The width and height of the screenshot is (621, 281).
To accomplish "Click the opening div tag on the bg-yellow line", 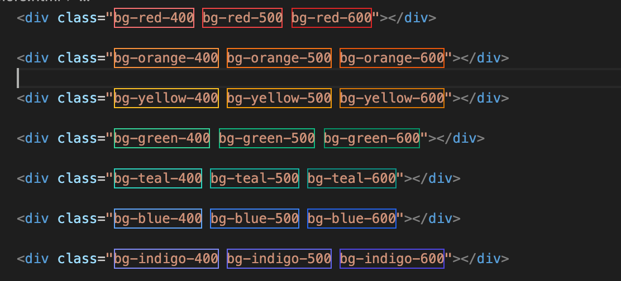I will tap(33, 98).
